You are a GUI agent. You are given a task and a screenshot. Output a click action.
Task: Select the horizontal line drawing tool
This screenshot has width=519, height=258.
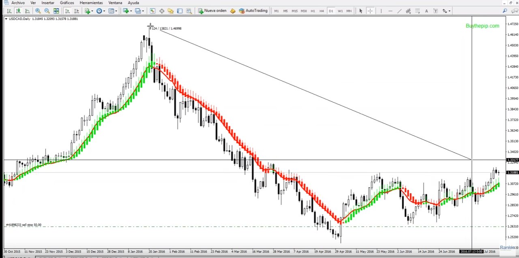click(x=390, y=11)
